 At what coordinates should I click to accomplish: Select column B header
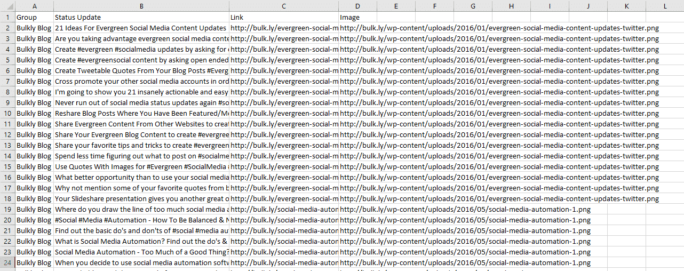point(141,6)
